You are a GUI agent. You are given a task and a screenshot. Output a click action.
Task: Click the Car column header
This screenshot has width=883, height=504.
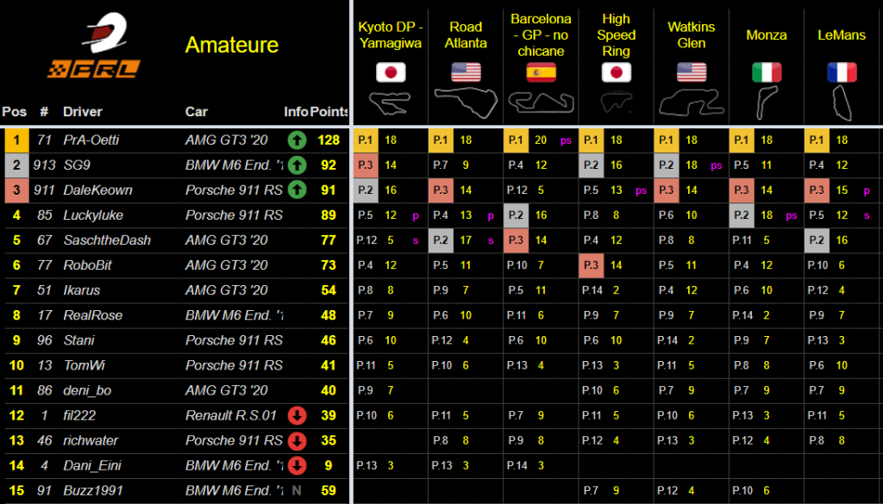196,112
